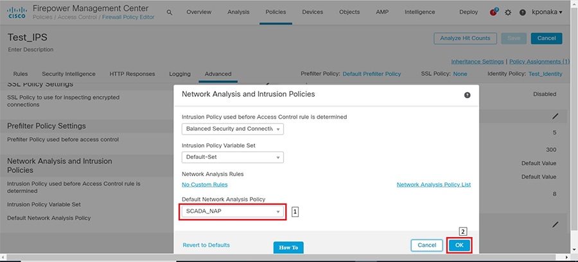
Task: Open the Overview menu
Action: pos(198,12)
